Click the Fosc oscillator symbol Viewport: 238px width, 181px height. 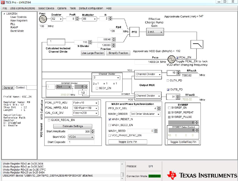[43, 19]
